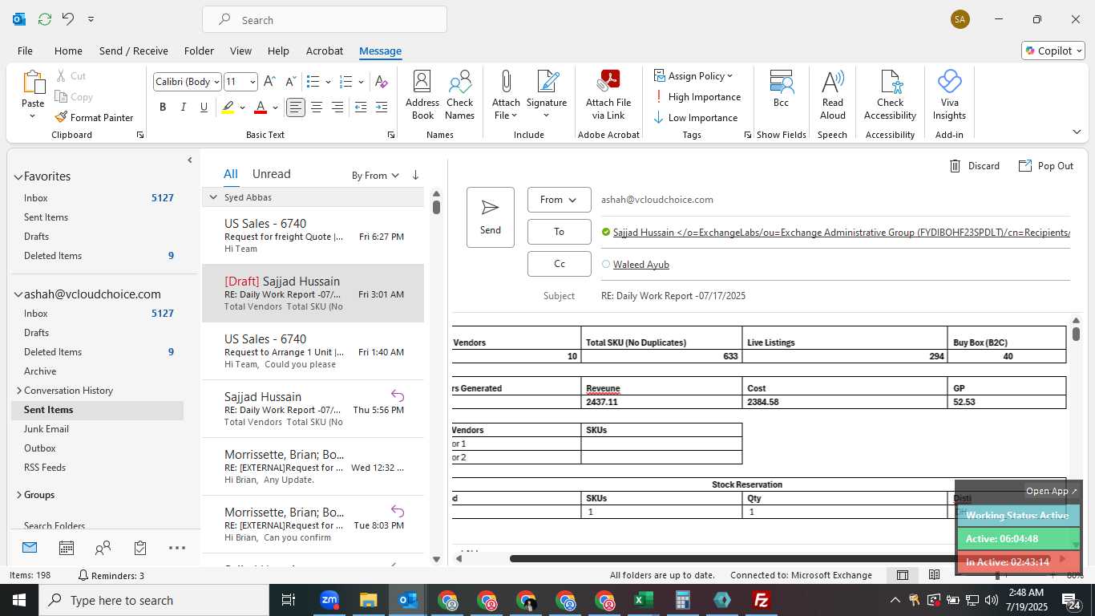The image size is (1095, 616).
Task: Click the To recipients button
Action: [x=559, y=232]
